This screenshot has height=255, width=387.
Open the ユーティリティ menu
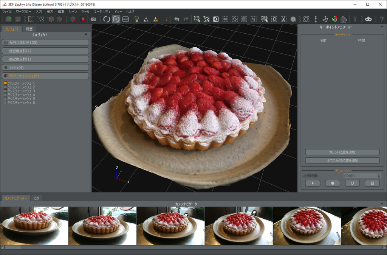[102, 12]
